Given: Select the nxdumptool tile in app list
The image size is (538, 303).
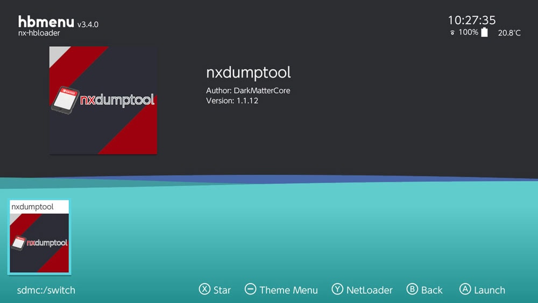Looking at the screenshot, I should [x=39, y=237].
